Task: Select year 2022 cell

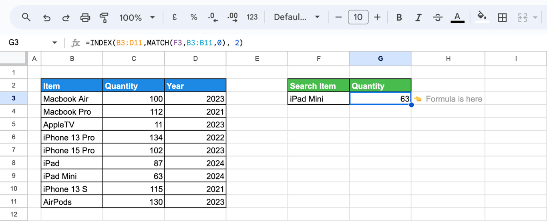Action: (x=195, y=137)
